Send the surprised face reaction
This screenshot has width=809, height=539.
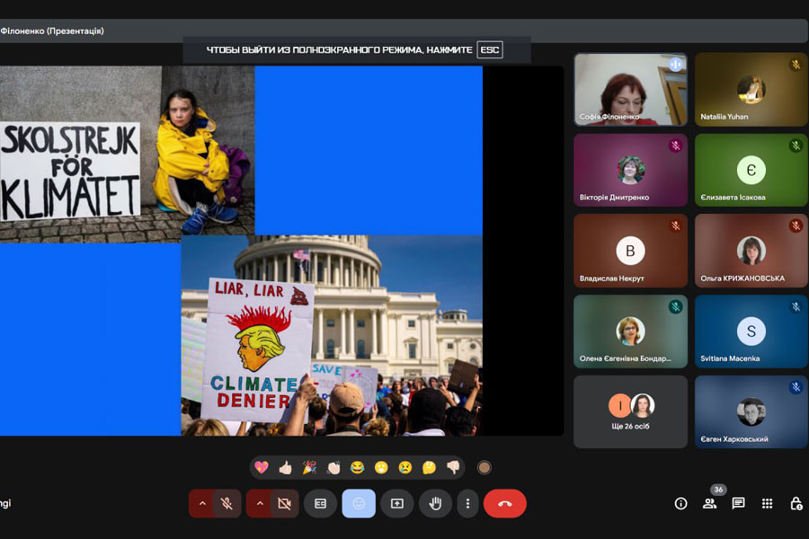point(381,467)
